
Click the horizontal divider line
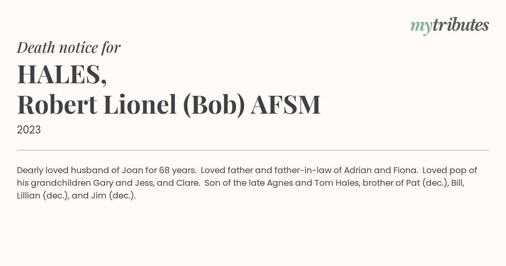pos(253,150)
